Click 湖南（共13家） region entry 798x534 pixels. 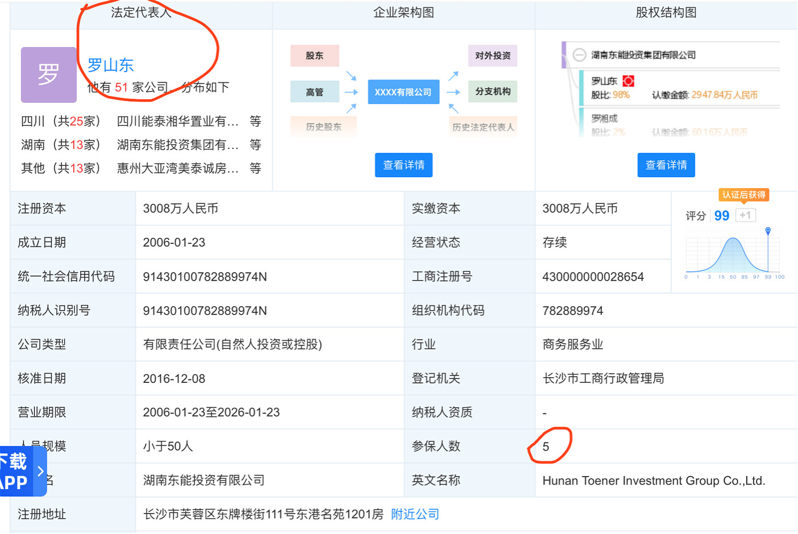click(x=61, y=145)
